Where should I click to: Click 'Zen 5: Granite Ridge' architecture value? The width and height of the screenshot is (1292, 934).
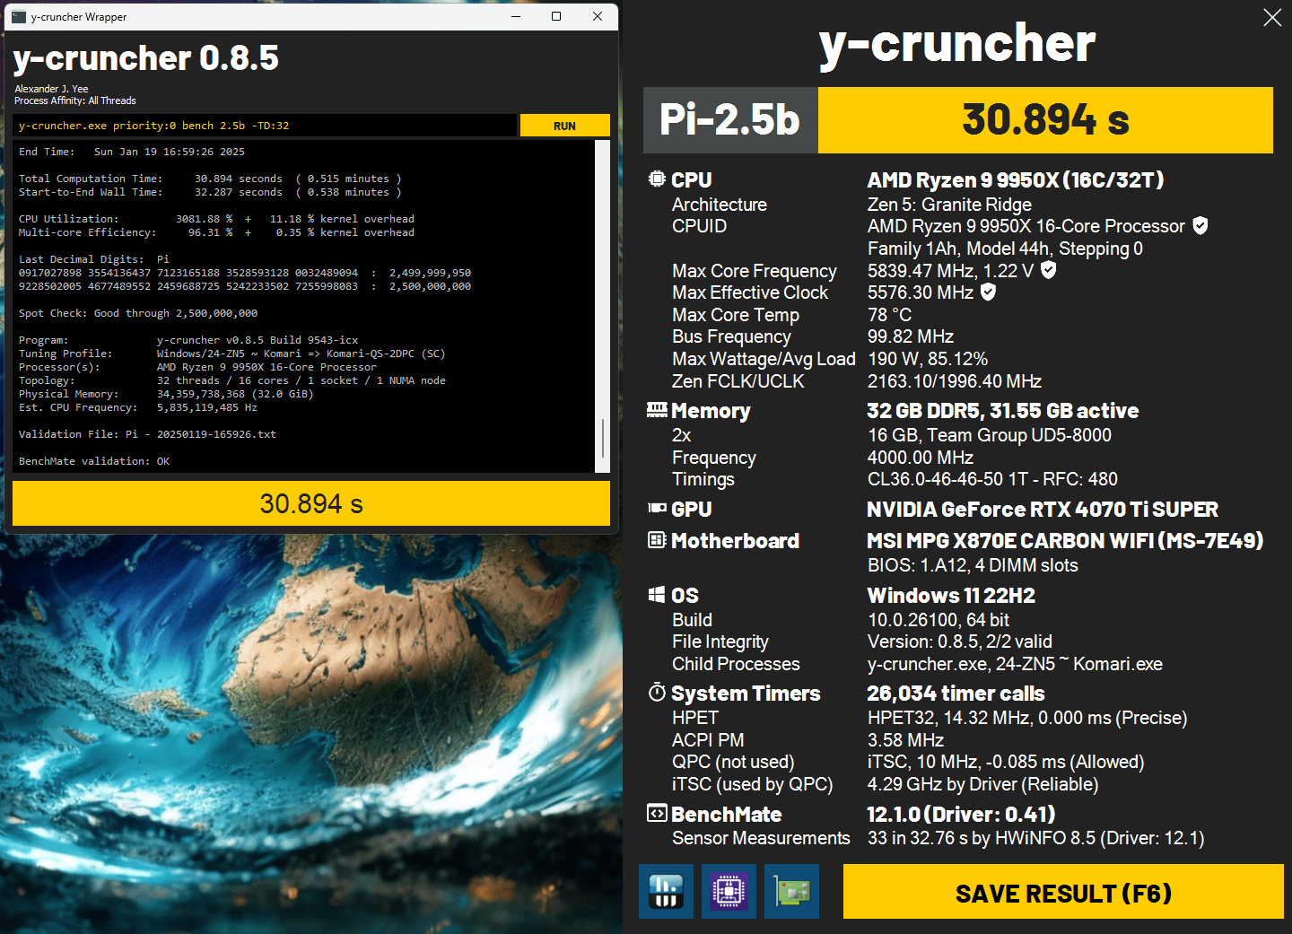tap(949, 205)
